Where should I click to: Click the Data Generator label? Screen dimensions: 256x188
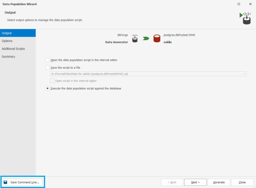point(116,42)
